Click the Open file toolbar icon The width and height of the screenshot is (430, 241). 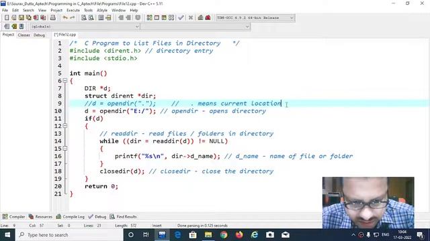[13, 18]
